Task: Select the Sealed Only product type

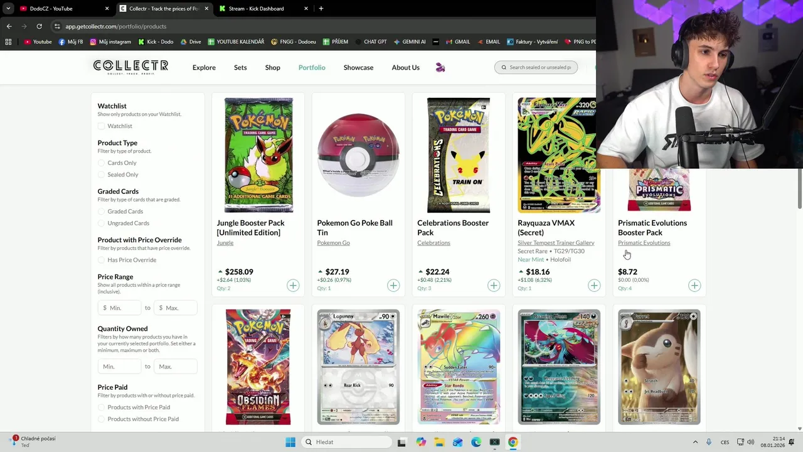Action: 102,175
